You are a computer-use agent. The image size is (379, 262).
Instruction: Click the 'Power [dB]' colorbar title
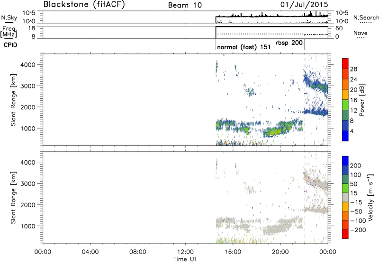coord(362,100)
